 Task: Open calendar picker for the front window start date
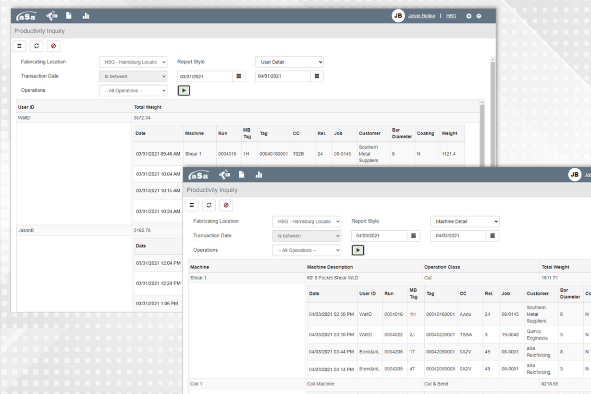pos(414,235)
